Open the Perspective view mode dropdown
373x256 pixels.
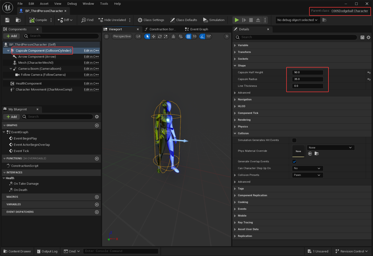coord(122,36)
